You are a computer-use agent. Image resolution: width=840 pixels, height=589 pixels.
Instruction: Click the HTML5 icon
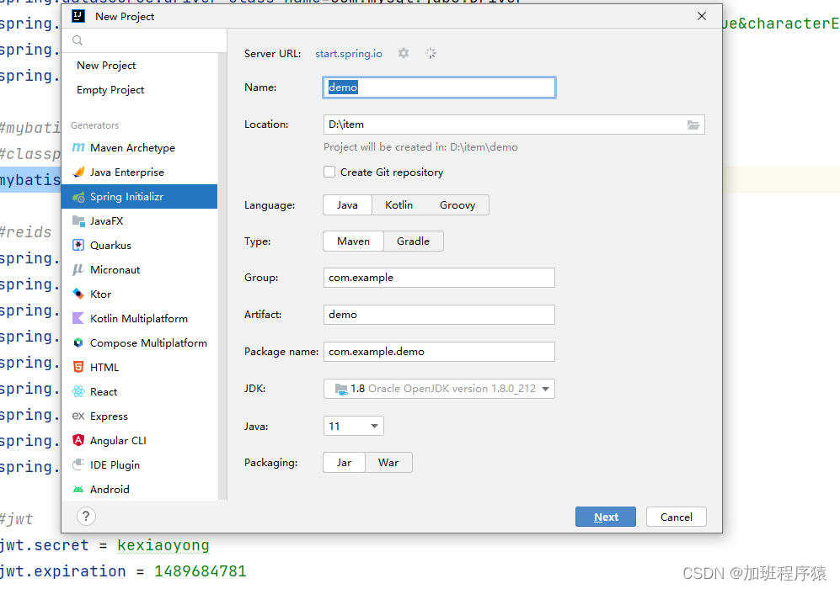tap(78, 367)
